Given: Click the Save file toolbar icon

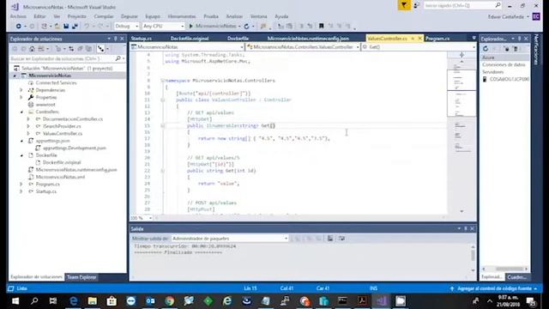Looking at the screenshot, I should (66, 27).
